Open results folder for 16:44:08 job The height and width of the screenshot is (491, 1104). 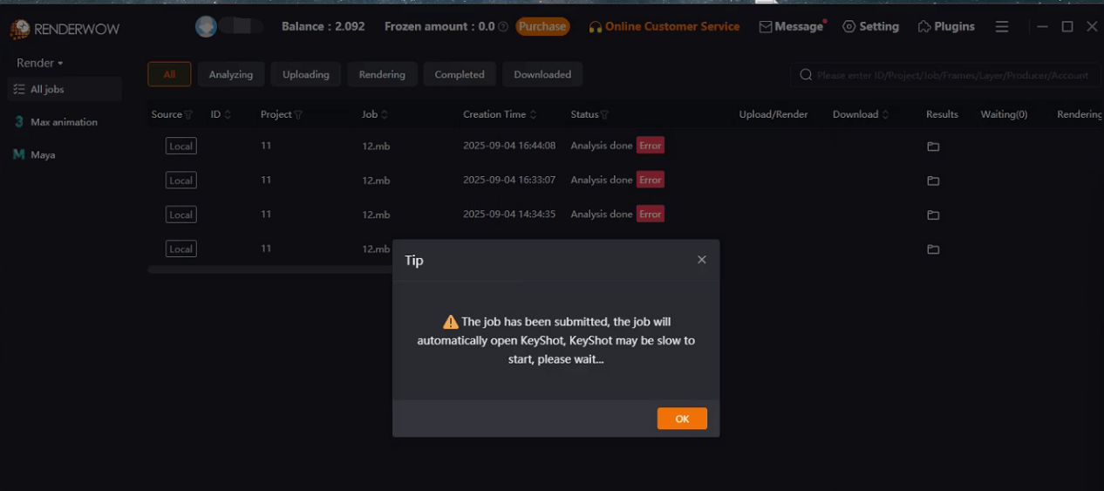pos(933,147)
